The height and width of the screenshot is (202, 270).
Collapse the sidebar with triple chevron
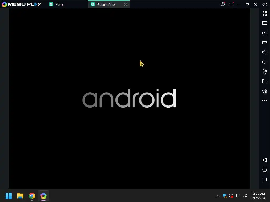point(264,4)
